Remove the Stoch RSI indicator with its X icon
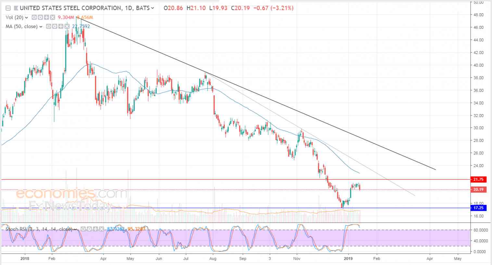Viewport: 492px width, 265px height. 101,229
